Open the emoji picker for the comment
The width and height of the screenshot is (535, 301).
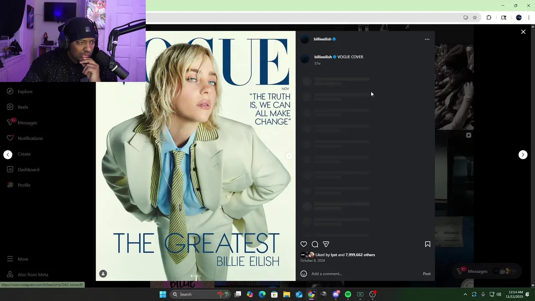click(x=304, y=274)
